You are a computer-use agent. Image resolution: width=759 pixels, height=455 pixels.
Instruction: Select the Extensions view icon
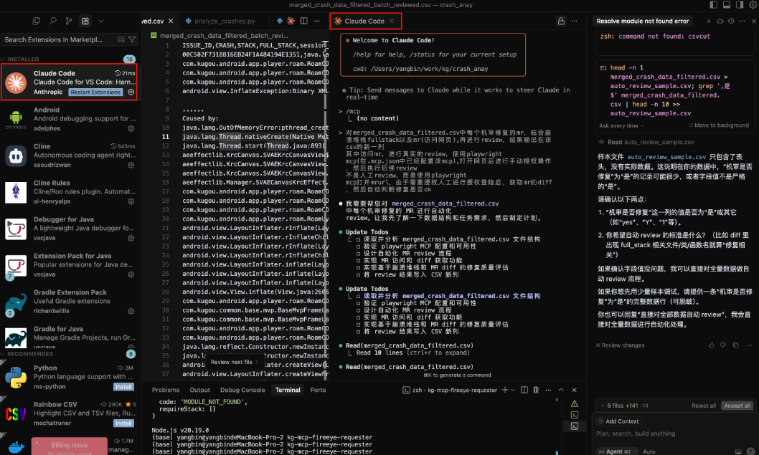coord(85,21)
